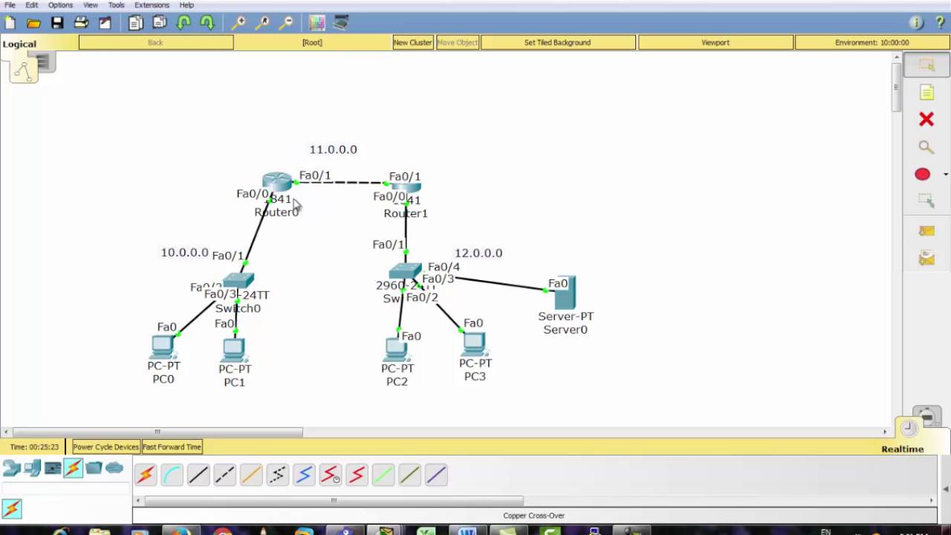Viewport: 951px width, 535px height.
Task: Select the red Serial DTE cable
Action: [357, 474]
